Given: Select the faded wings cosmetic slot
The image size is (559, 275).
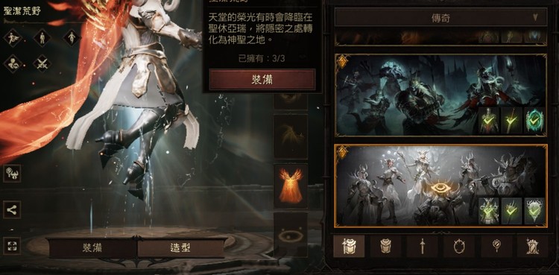Looking at the screenshot, I should click(291, 137).
